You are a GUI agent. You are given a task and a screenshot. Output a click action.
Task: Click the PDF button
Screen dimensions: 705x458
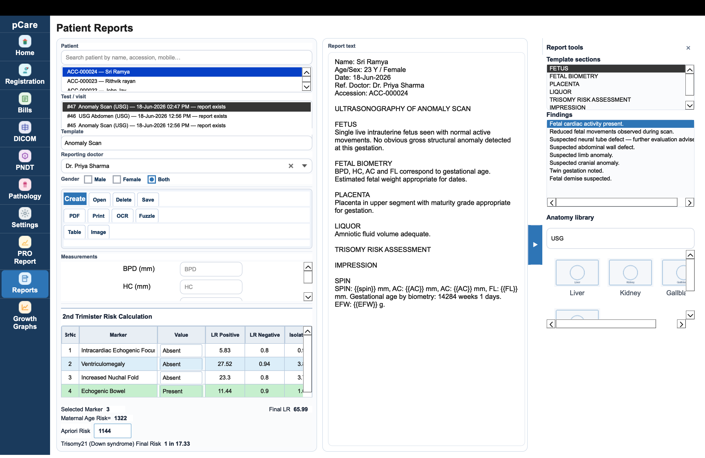74,216
